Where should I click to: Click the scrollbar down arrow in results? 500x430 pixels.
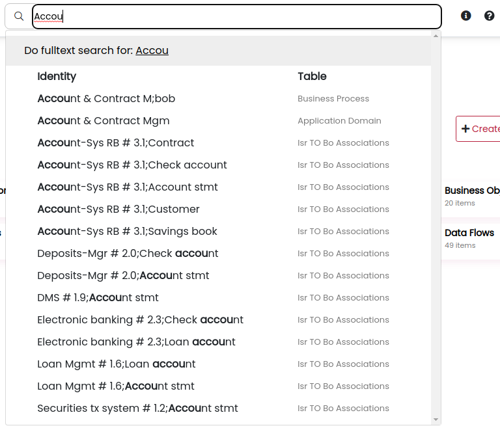(x=436, y=420)
